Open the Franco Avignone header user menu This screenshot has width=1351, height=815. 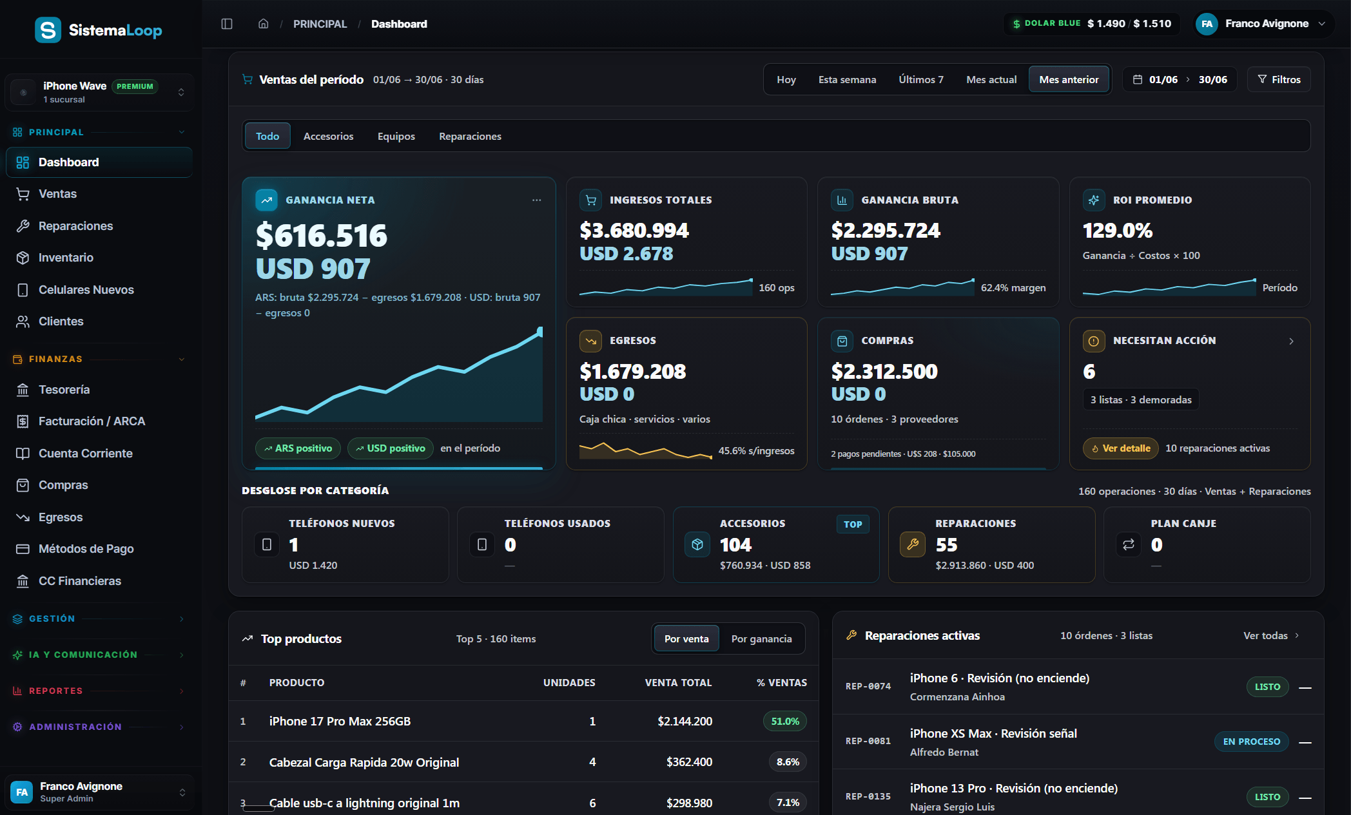pos(1262,24)
